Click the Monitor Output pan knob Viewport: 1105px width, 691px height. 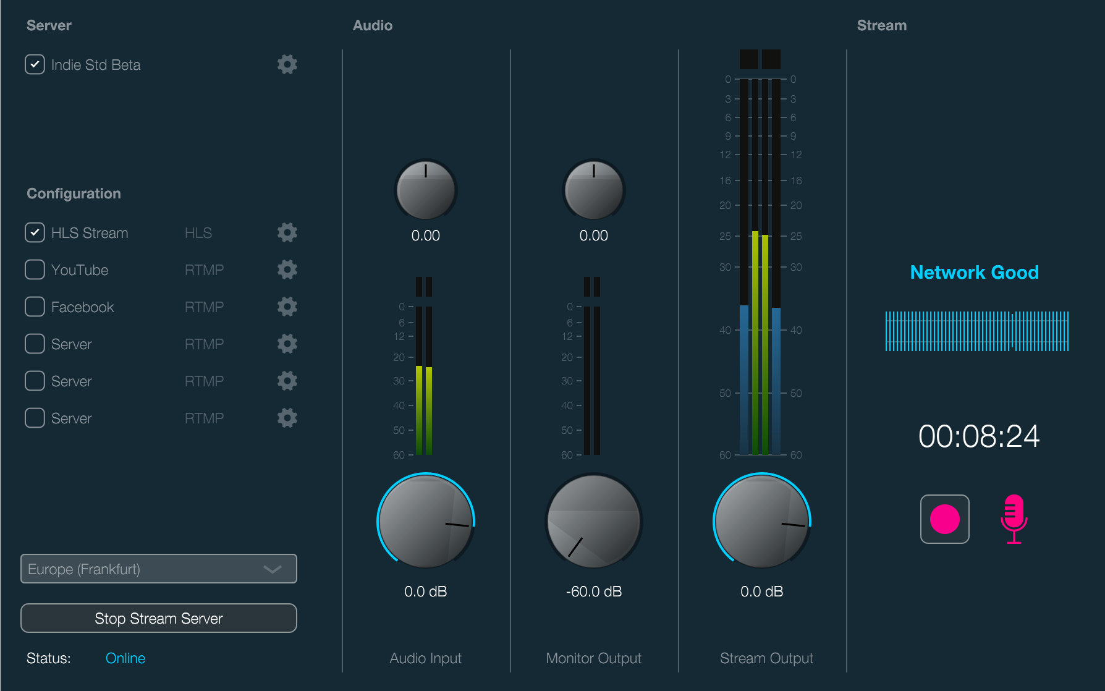point(594,190)
